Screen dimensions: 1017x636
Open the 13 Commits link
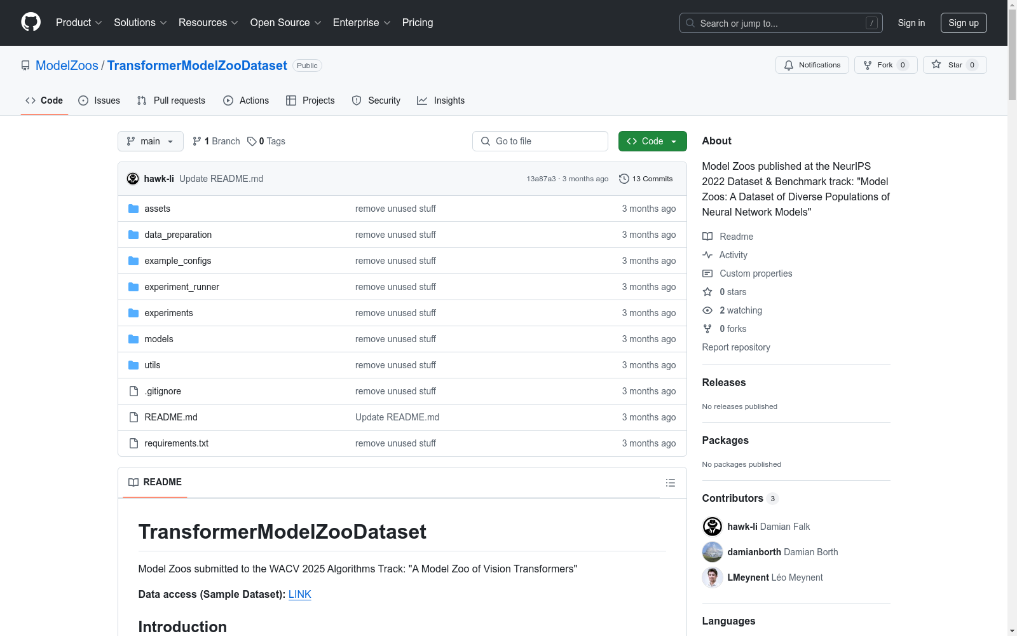(x=646, y=179)
